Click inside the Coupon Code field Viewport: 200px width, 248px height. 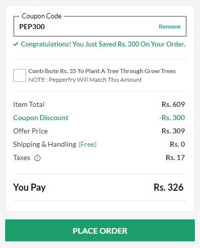click(100, 27)
